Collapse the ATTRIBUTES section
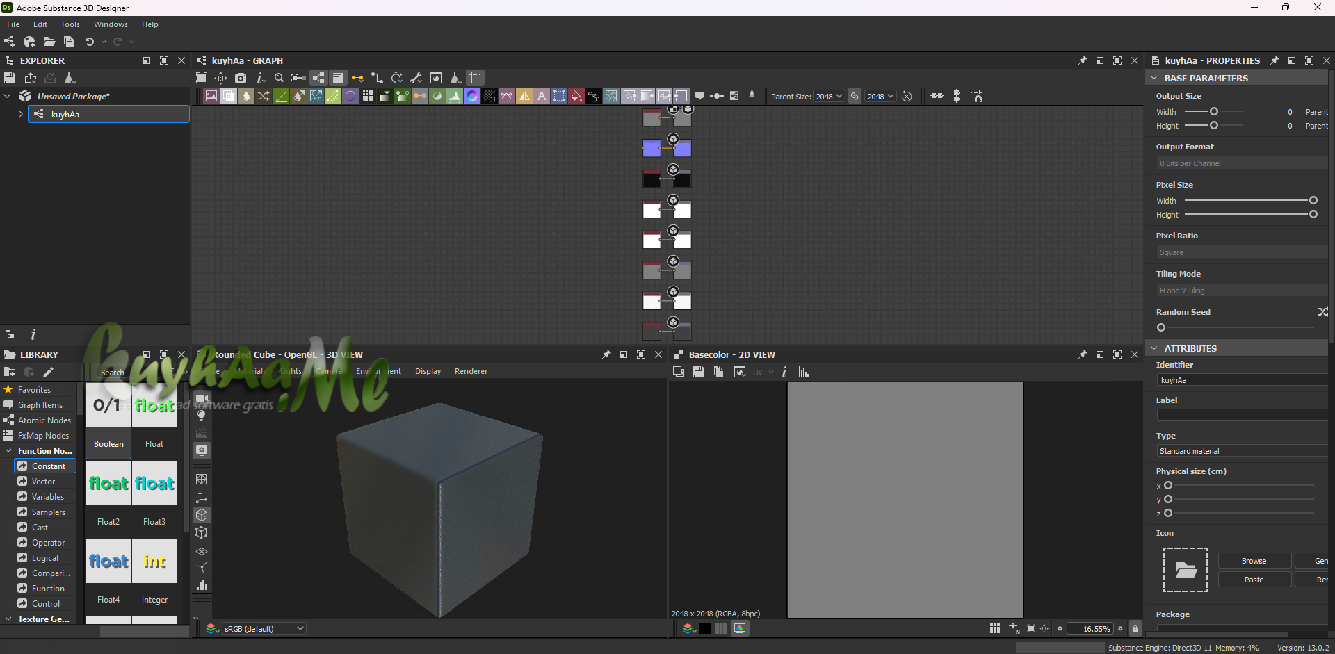The width and height of the screenshot is (1335, 654). coord(1154,348)
